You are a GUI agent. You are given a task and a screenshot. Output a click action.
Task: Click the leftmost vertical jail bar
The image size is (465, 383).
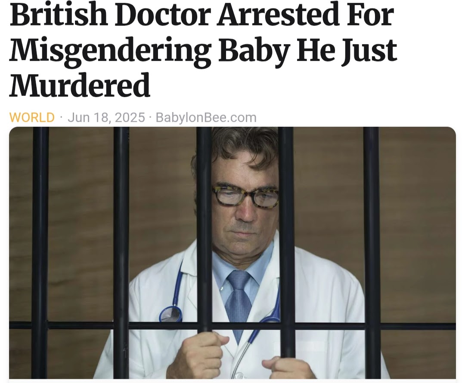(40, 253)
